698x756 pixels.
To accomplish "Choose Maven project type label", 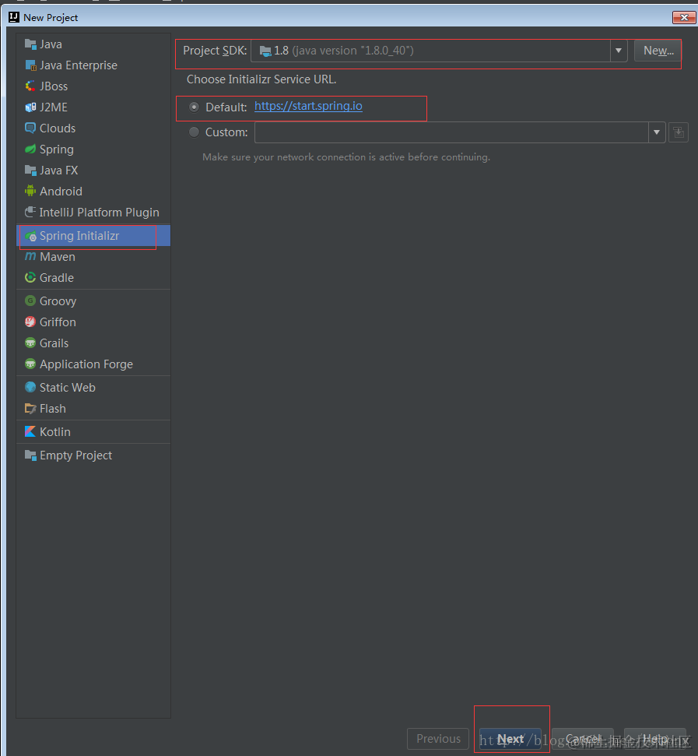I will coord(58,257).
